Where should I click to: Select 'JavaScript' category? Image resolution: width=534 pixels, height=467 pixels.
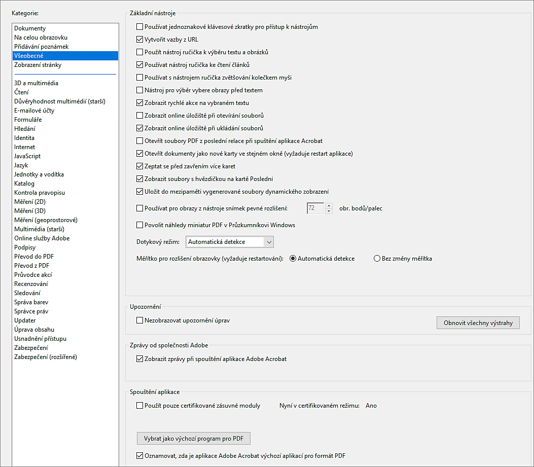click(65, 156)
